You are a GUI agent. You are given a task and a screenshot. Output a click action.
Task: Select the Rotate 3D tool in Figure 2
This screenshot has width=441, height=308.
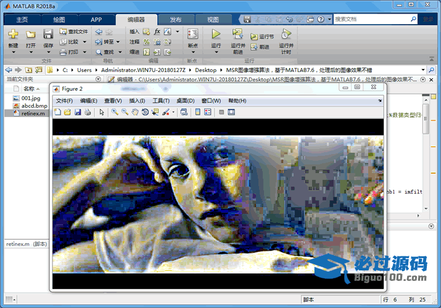[145, 112]
